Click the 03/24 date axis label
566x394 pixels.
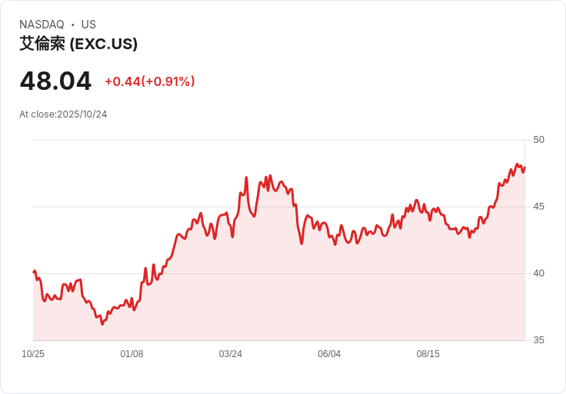tap(231, 354)
